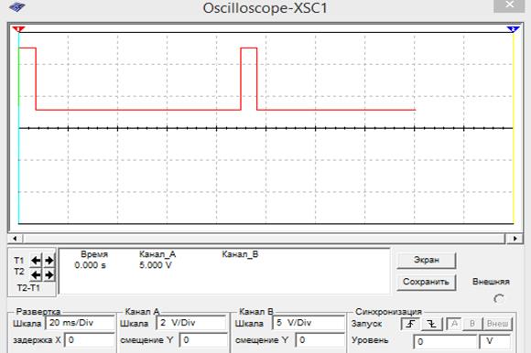Edit Канал A scale 2 V/Div field

click(x=191, y=323)
